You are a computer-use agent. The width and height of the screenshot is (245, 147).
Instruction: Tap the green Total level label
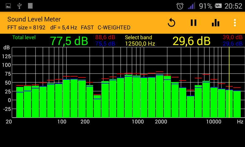24,37
